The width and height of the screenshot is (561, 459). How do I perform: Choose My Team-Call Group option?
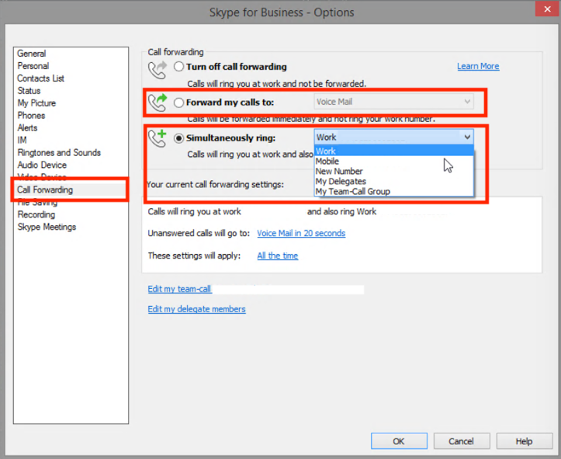click(394, 191)
